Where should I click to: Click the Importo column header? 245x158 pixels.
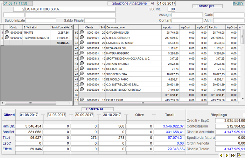tap(170, 27)
